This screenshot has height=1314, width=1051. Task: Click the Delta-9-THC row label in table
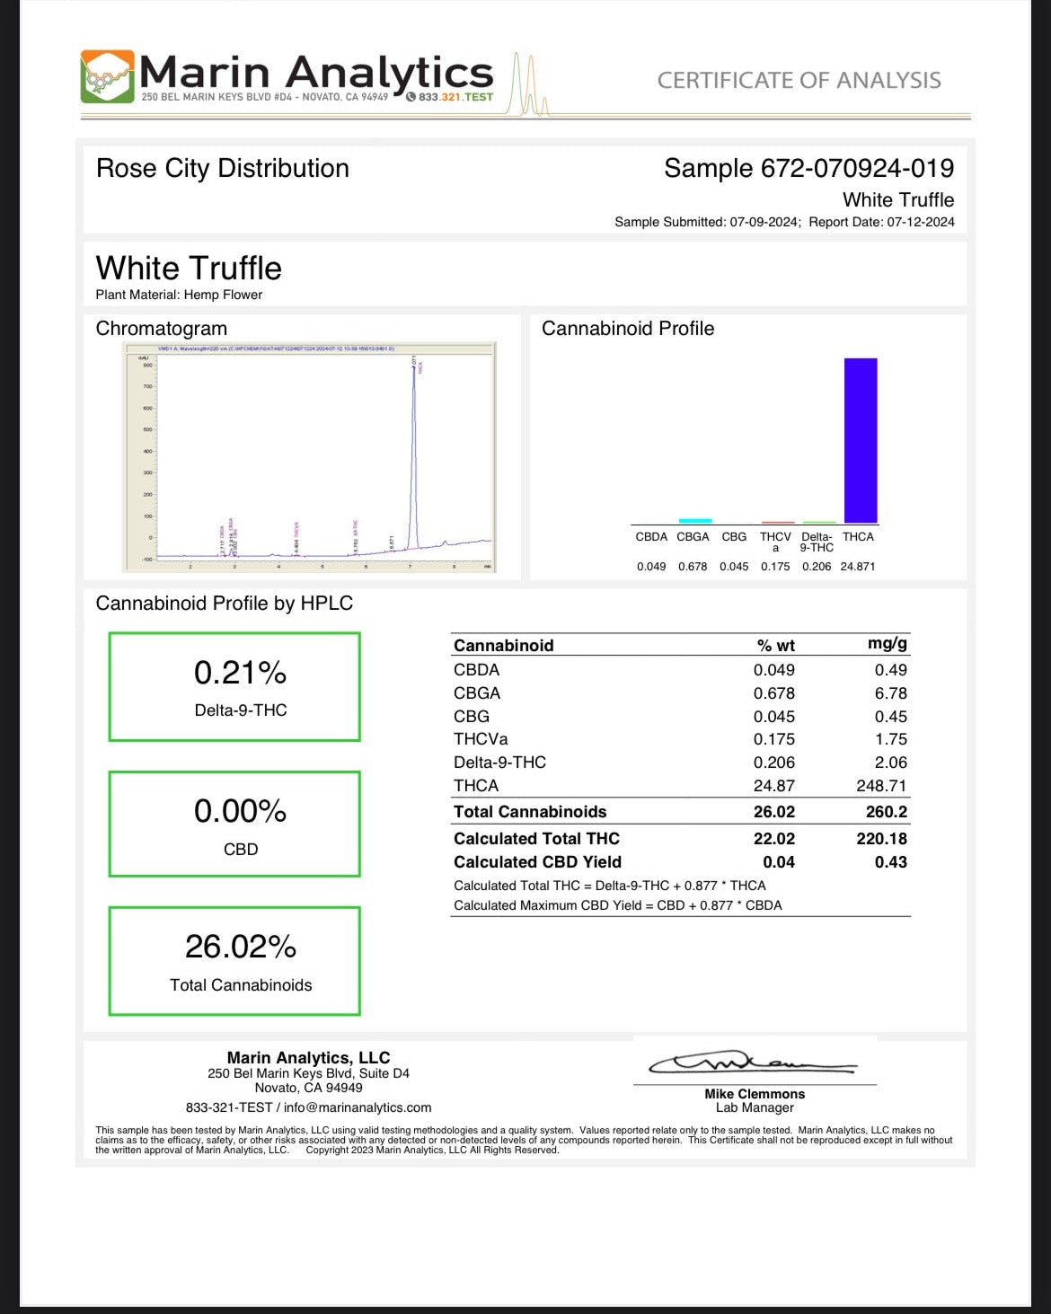point(499,763)
